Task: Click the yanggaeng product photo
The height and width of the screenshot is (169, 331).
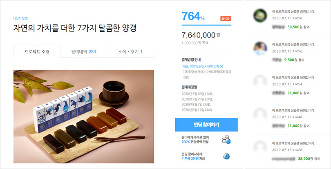Action: (x=84, y=116)
